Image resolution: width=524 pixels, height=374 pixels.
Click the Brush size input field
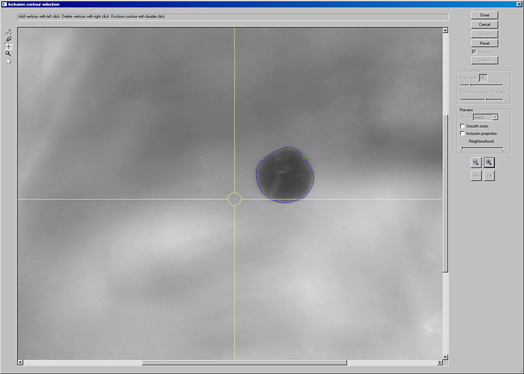pyautogui.click(x=482, y=77)
